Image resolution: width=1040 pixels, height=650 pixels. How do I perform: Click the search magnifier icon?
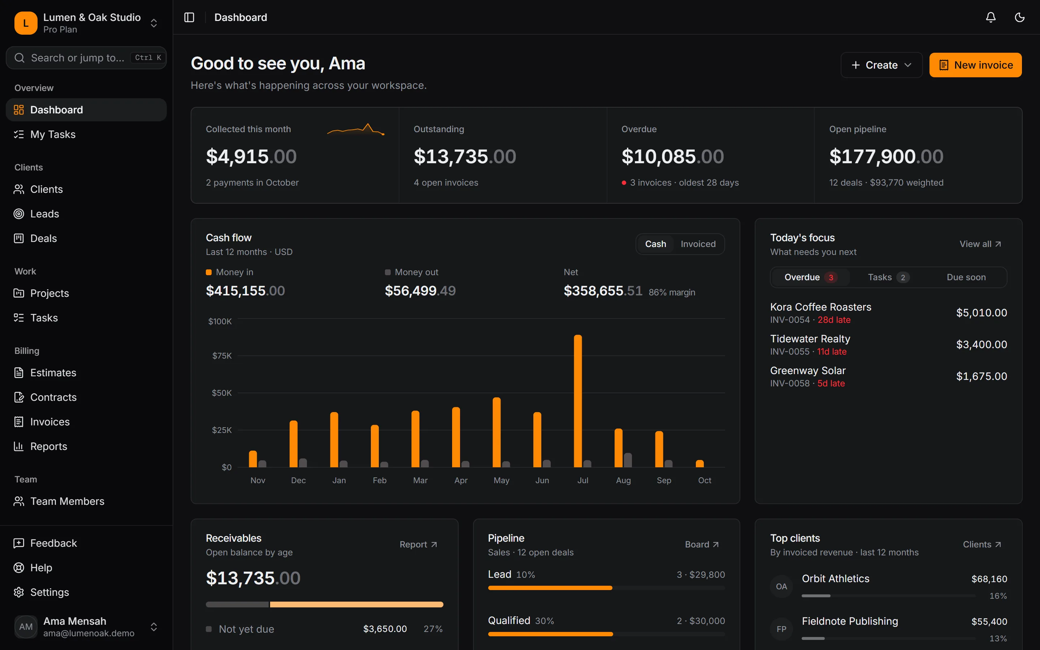[19, 58]
